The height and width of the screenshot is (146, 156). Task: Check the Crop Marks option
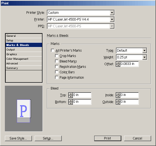pyautogui.click(x=57, y=56)
